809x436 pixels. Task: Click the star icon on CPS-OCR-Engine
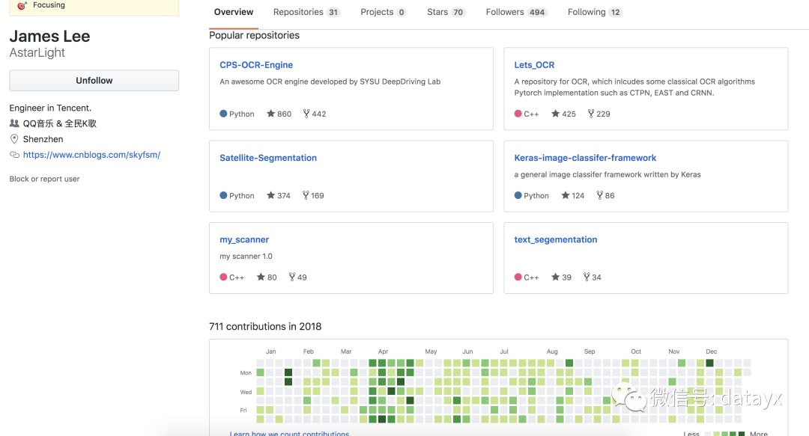pos(270,114)
